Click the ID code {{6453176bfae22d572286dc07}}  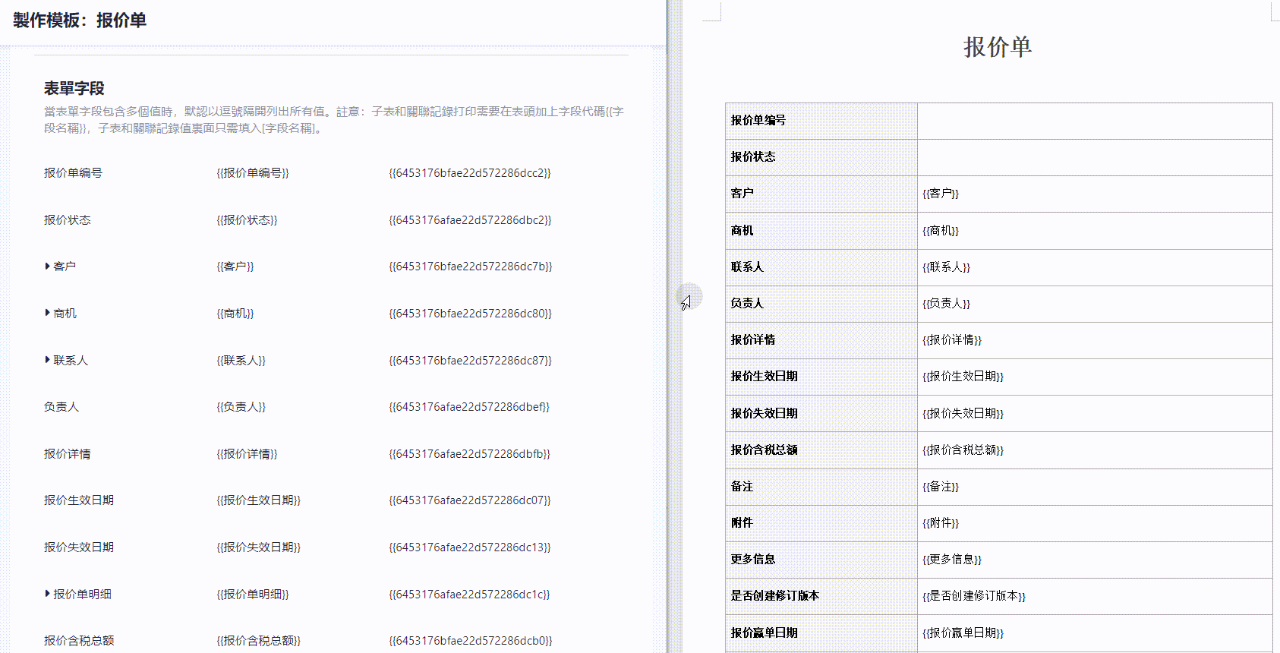(470, 500)
